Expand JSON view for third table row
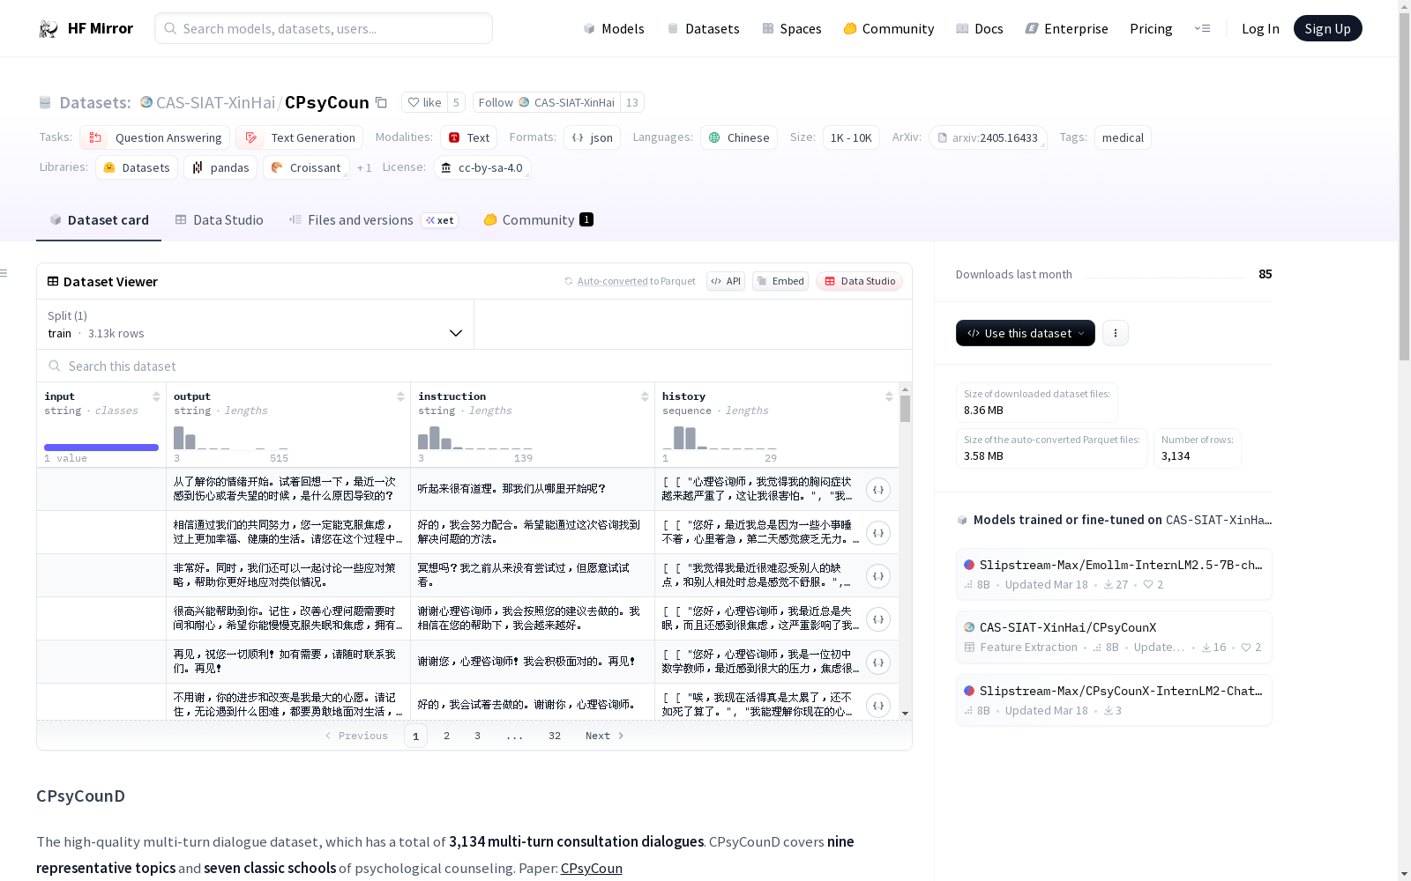 pos(878,576)
